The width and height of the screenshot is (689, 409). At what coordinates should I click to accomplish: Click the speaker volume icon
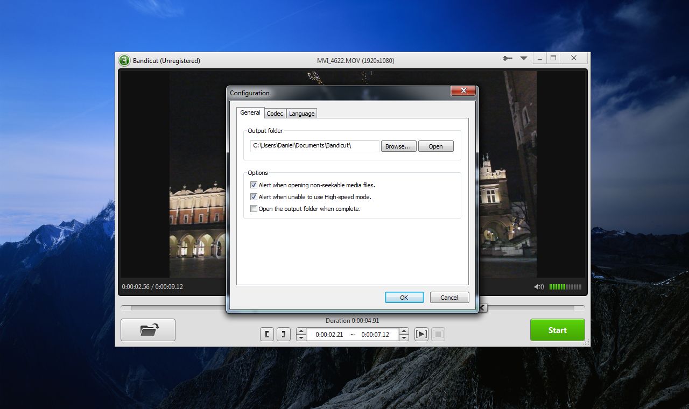539,287
